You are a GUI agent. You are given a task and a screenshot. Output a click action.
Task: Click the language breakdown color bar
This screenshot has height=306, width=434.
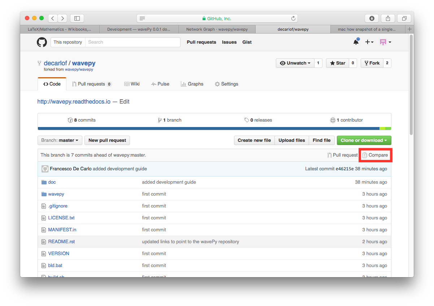[214, 128]
